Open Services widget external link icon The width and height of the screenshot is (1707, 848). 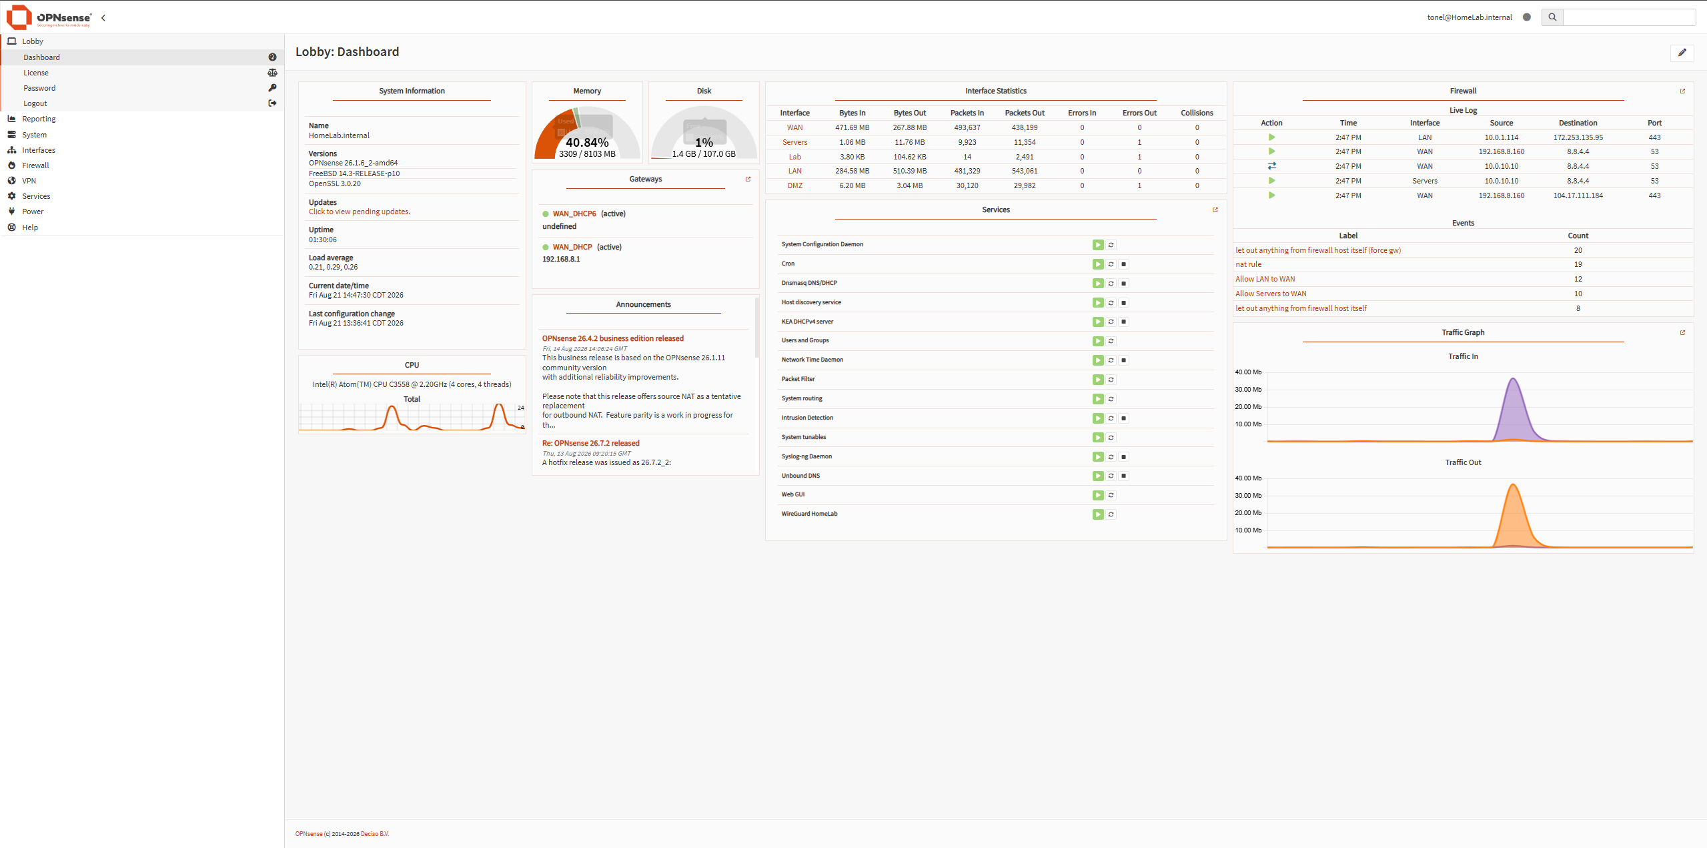coord(1215,209)
